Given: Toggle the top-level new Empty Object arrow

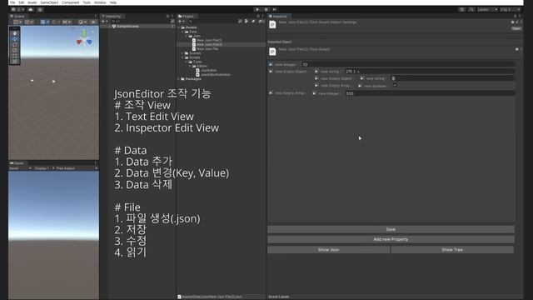Looking at the screenshot, I should [271, 72].
